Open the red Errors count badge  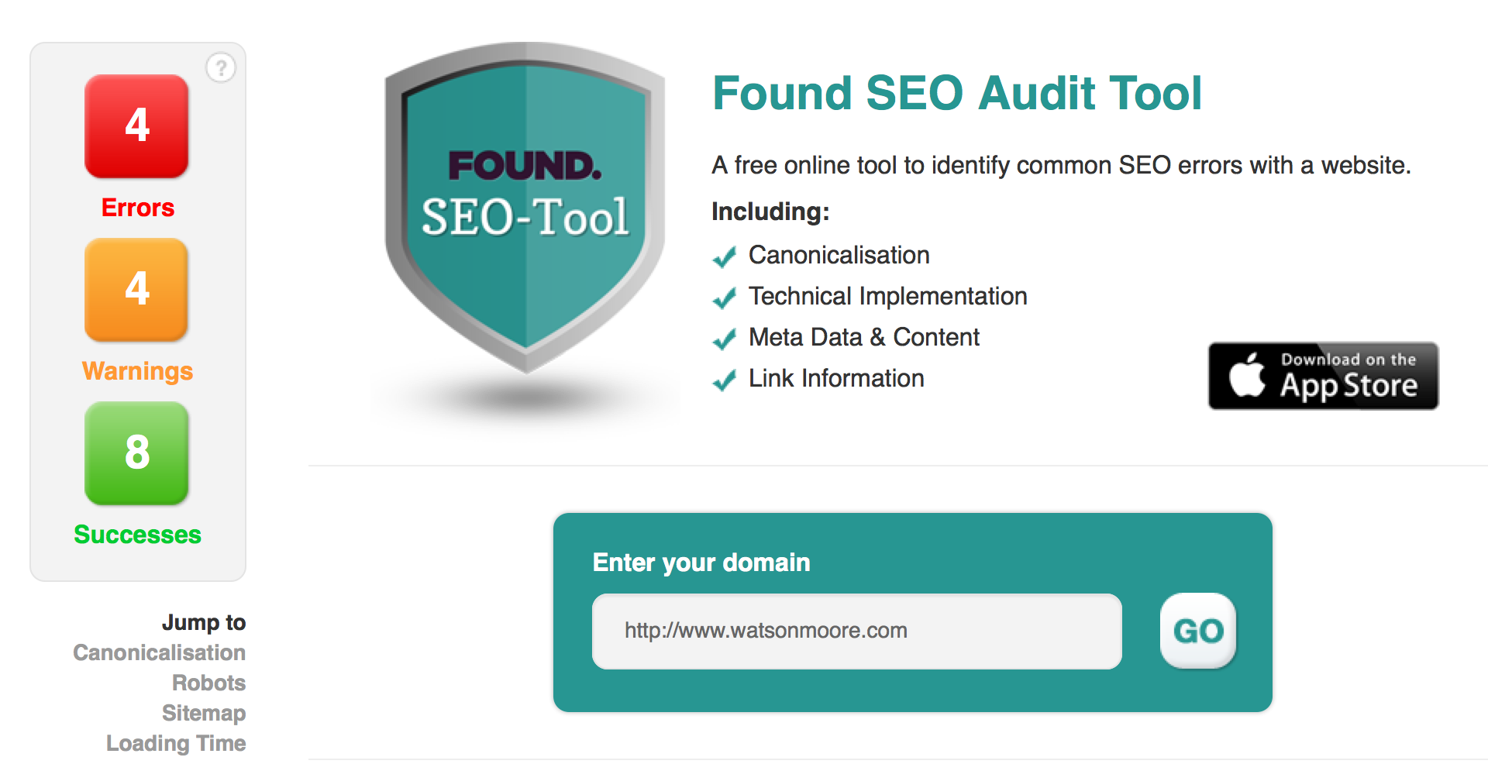coord(136,126)
